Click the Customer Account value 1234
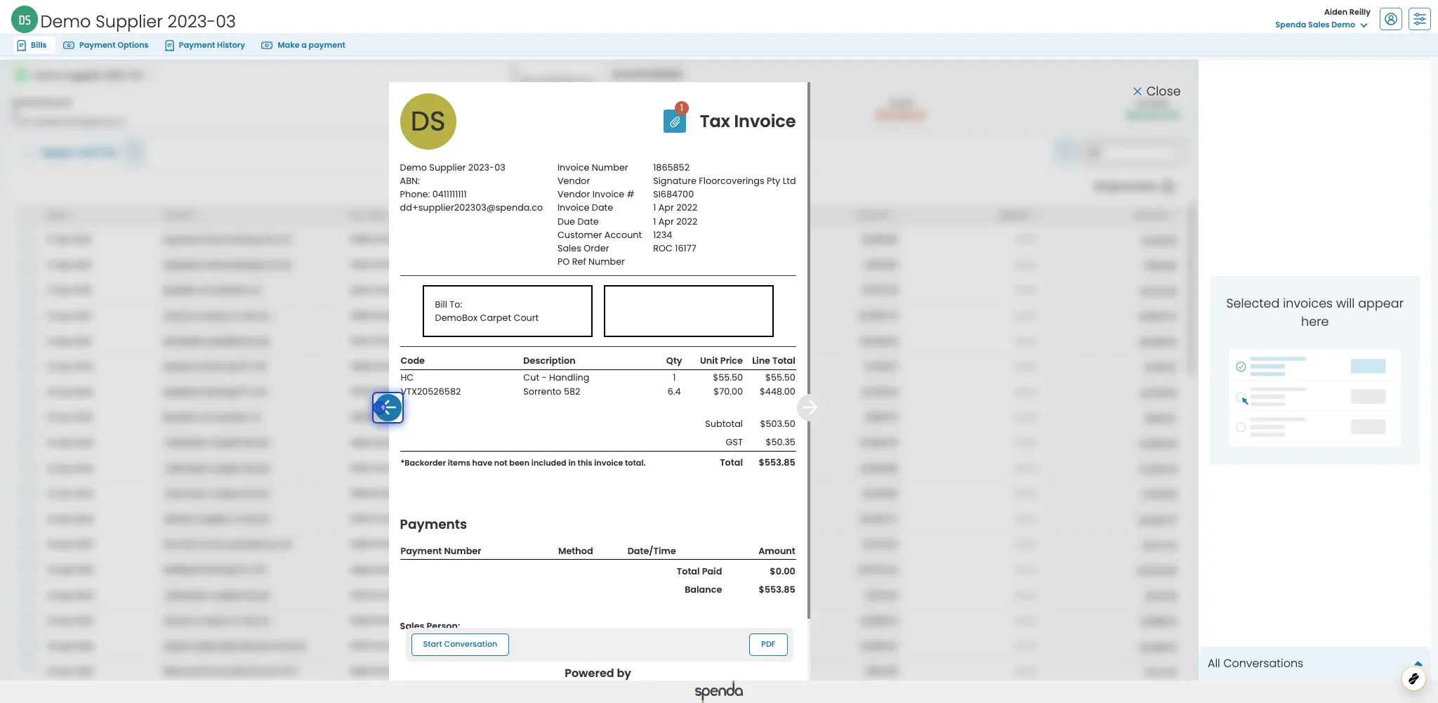Image resolution: width=1438 pixels, height=703 pixels. click(662, 235)
